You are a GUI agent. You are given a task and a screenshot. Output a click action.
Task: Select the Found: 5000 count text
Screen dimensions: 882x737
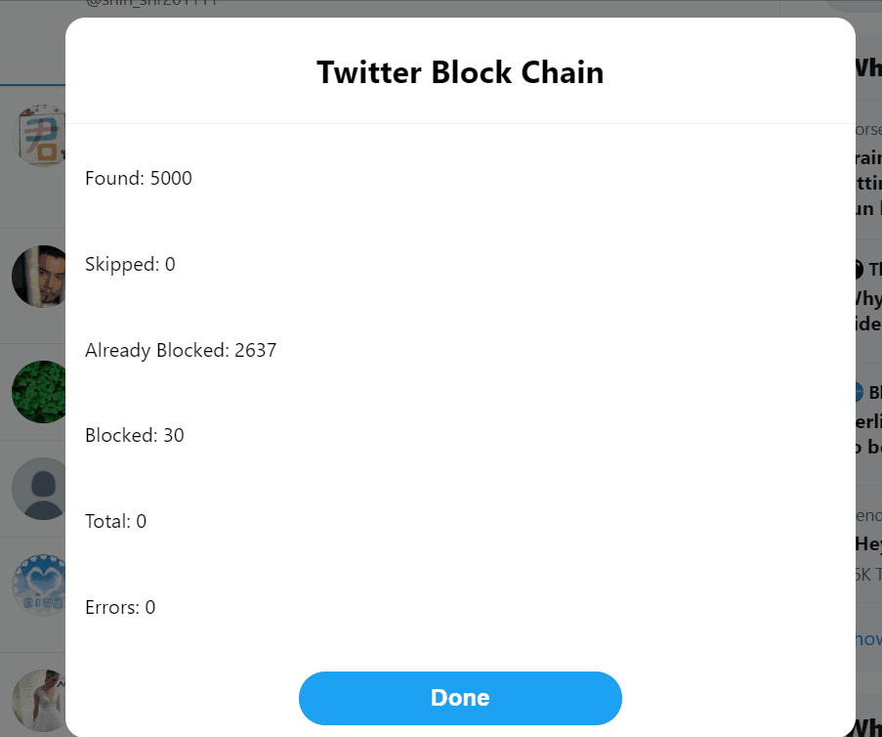tap(139, 178)
